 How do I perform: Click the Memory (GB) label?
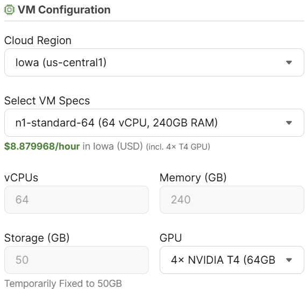point(193,178)
